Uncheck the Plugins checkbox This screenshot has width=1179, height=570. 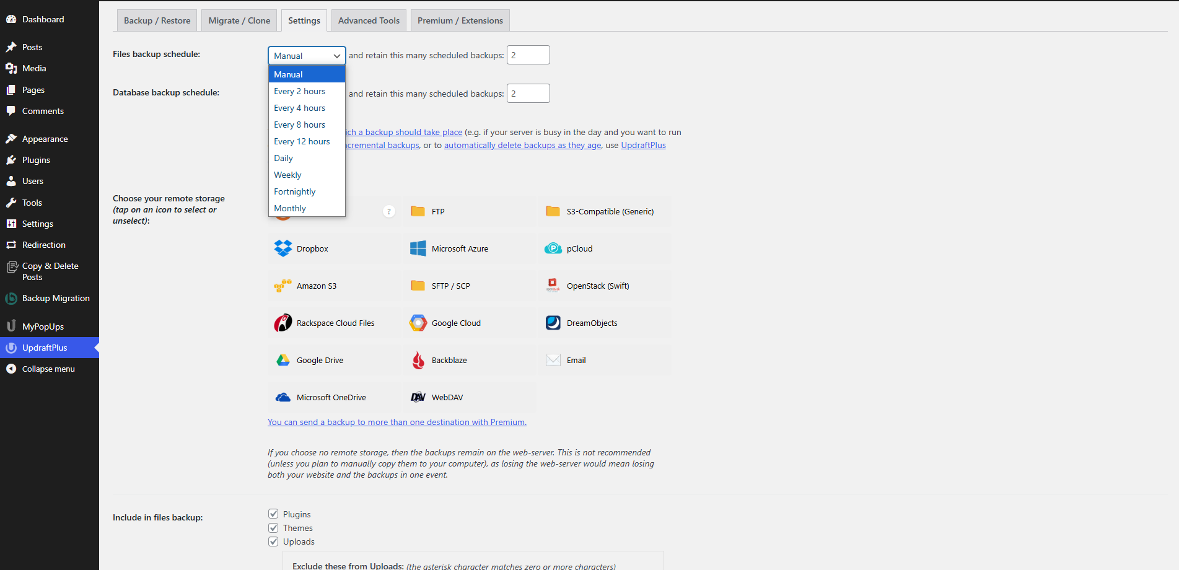273,514
